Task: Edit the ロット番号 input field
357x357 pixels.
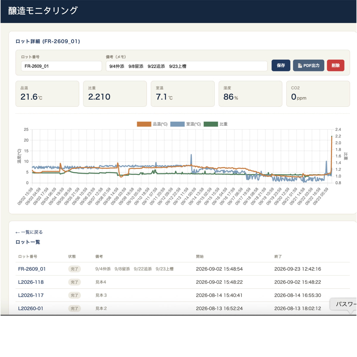Action: 61,66
